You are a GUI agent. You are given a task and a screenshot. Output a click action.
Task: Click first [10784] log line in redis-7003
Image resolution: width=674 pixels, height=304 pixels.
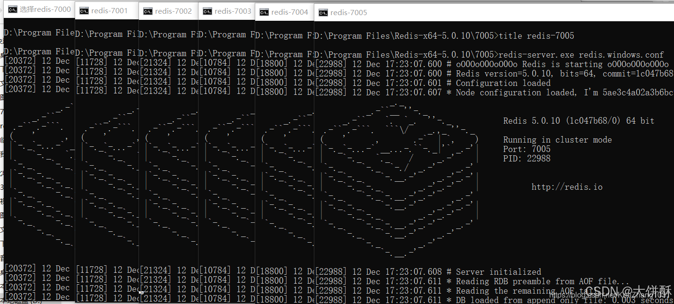(227, 63)
